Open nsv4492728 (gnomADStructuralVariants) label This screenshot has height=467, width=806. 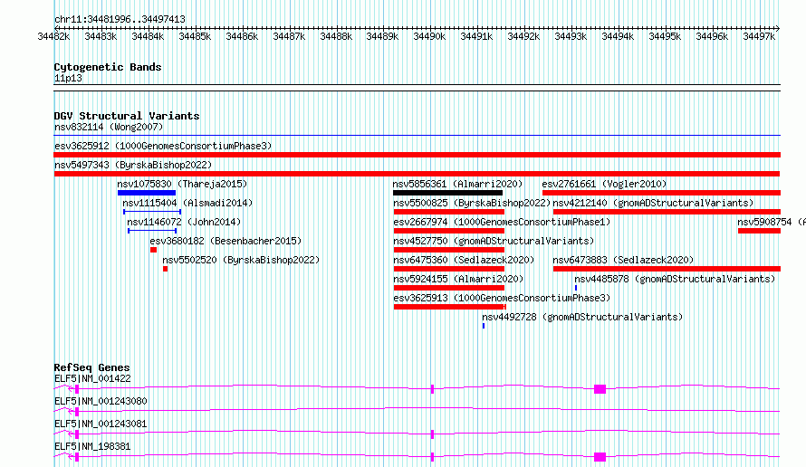pos(582,317)
